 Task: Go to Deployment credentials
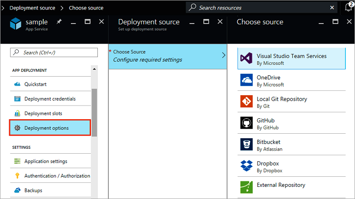(x=50, y=99)
